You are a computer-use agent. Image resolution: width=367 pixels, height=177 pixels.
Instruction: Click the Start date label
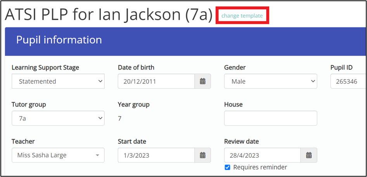[x=132, y=141]
